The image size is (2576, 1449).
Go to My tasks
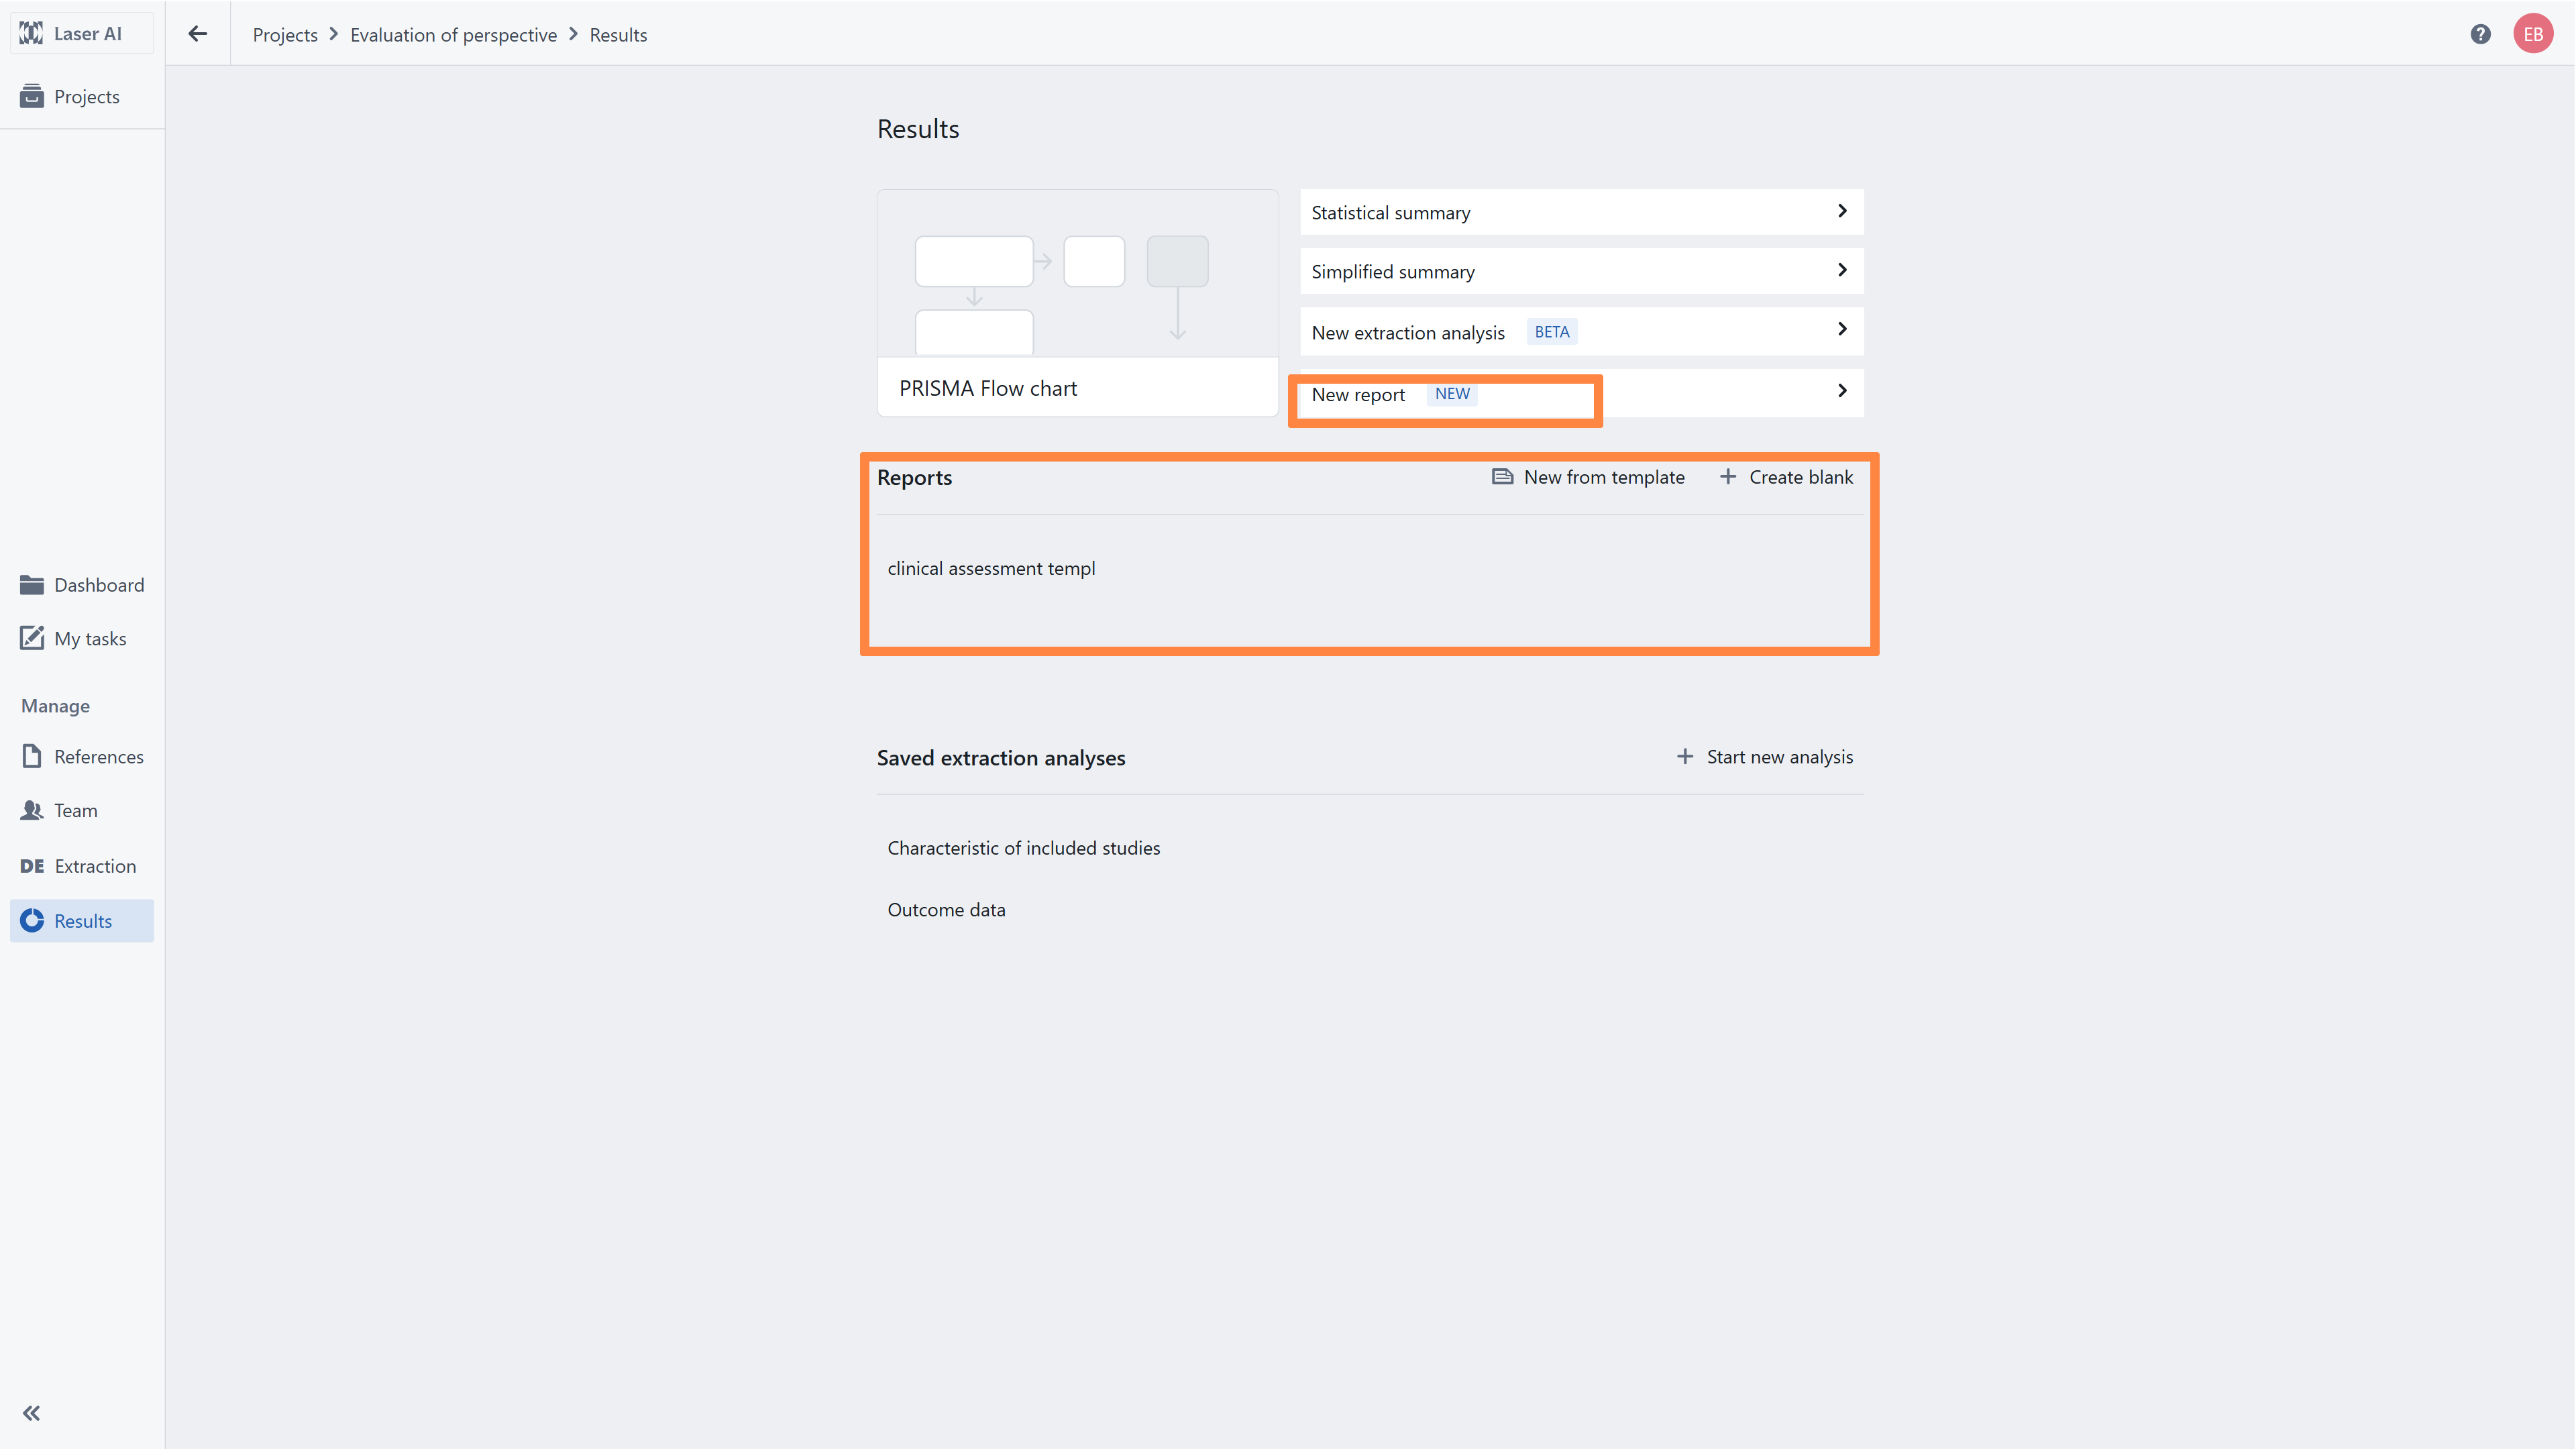coord(90,638)
